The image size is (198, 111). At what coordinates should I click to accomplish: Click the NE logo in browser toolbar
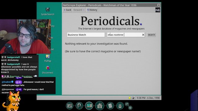(158, 10)
